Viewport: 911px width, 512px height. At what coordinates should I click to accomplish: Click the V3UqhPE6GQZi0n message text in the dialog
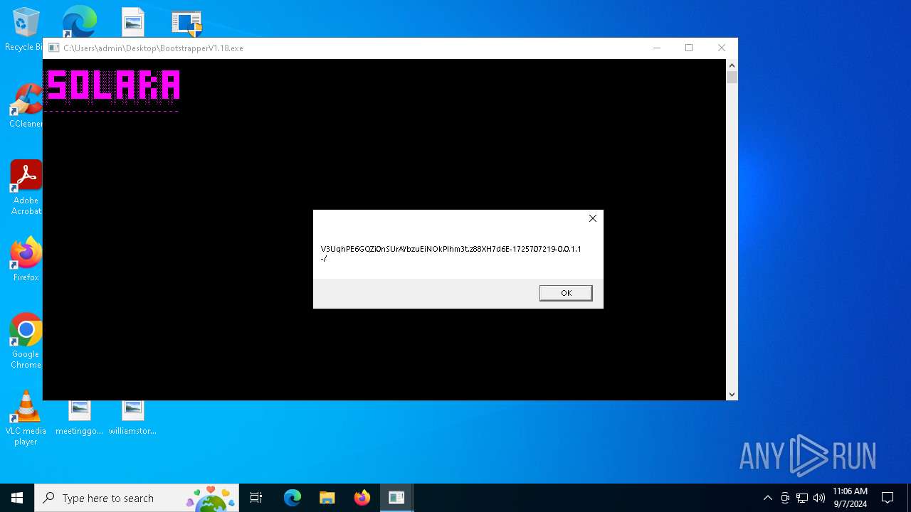pyautogui.click(x=451, y=254)
